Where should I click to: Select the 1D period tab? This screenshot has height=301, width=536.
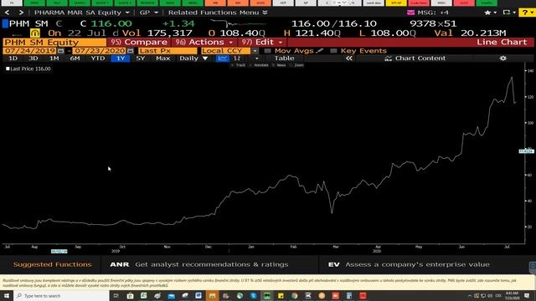pos(13,59)
